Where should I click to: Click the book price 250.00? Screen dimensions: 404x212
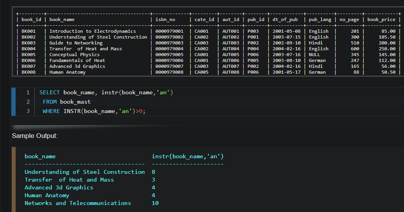(387, 49)
